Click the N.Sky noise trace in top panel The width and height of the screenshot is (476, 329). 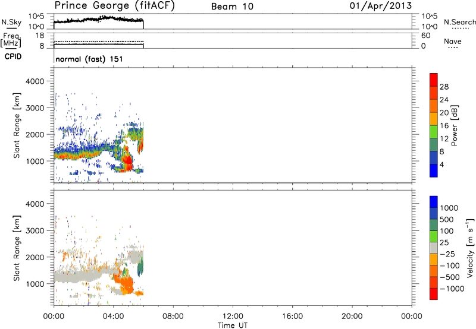coord(98,20)
